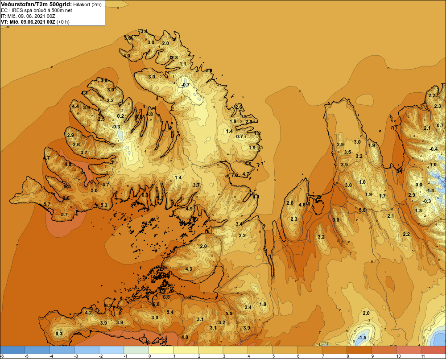This screenshot has width=446, height=359.
Task: Click the temperature value "-0.7" on the glacier
Action: coord(186,85)
